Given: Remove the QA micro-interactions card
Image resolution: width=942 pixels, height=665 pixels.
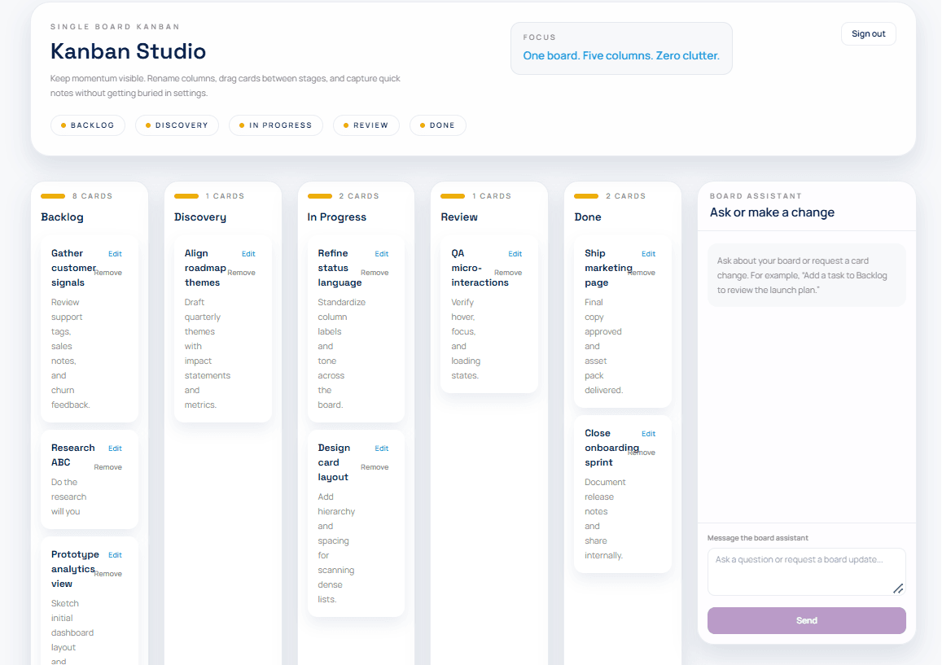Looking at the screenshot, I should (508, 273).
